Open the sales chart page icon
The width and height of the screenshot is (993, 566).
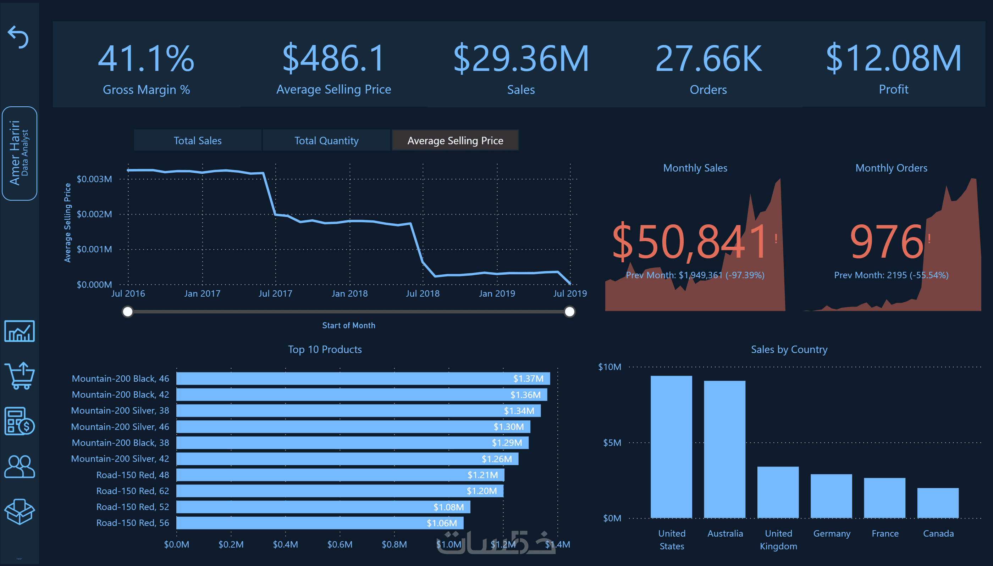click(20, 331)
